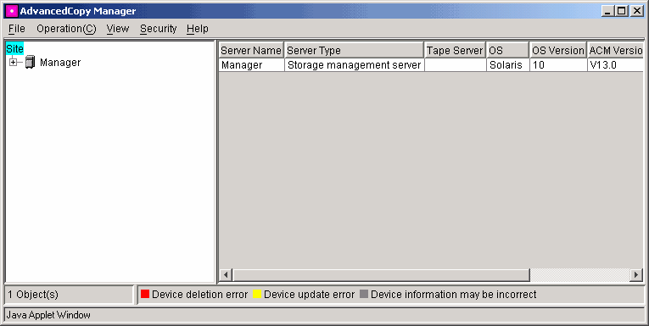The image size is (649, 326).
Task: Sort by Server Name column header
Action: (x=251, y=51)
